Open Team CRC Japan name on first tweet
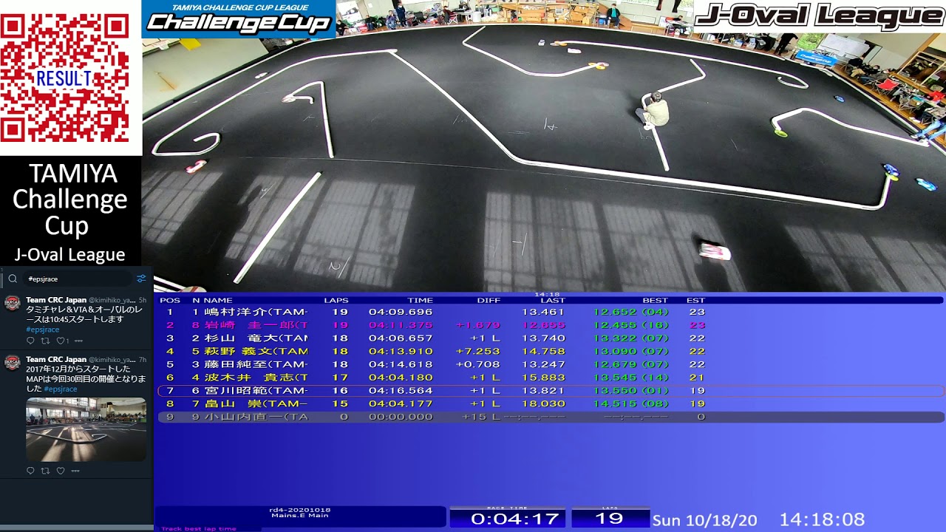The image size is (946, 532). click(56, 300)
